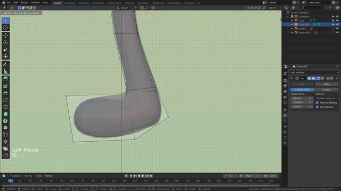Switch to the Layout workspace tab
341x191 pixels.
pos(58,3)
